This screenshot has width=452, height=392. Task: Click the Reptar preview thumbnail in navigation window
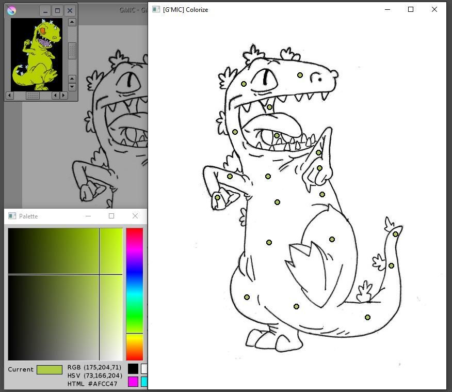[37, 55]
